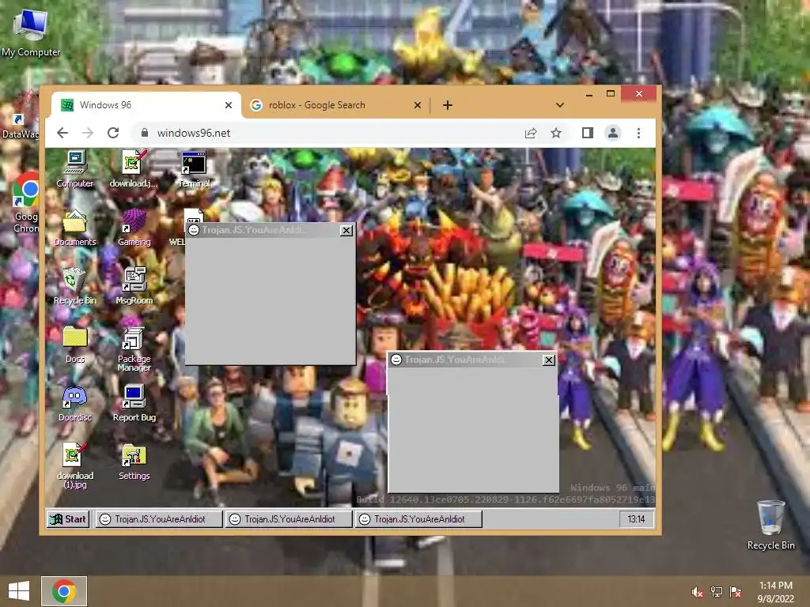Close the upper Trojan.JS.YouAreAnIdiot window
Viewport: 810px width, 607px height.
pyautogui.click(x=346, y=230)
